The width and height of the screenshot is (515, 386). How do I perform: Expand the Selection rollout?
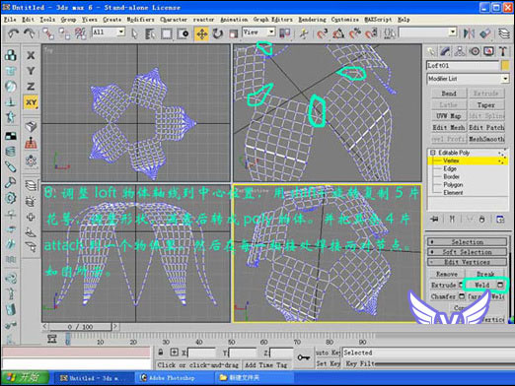[x=467, y=242]
